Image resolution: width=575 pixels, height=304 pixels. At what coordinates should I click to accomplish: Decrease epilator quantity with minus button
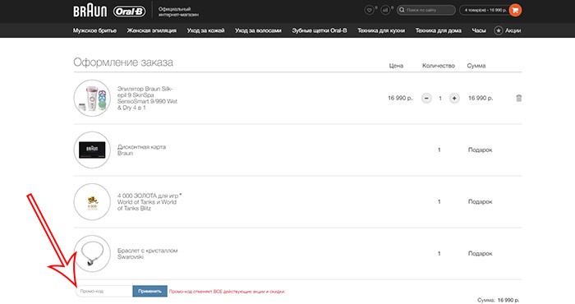[426, 99]
